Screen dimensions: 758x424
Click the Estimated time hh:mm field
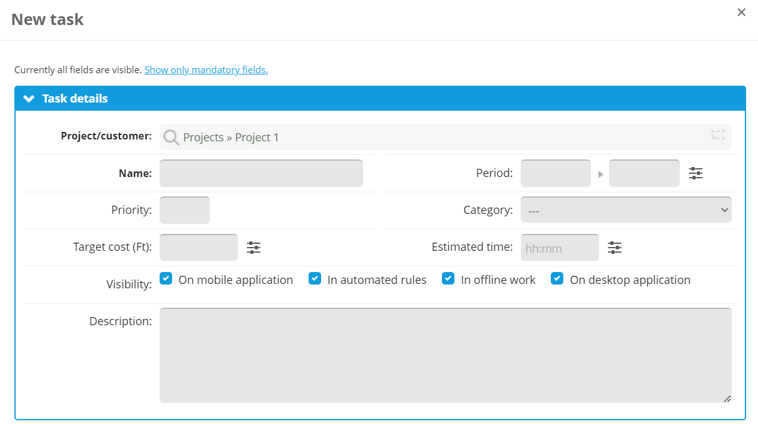pos(559,248)
